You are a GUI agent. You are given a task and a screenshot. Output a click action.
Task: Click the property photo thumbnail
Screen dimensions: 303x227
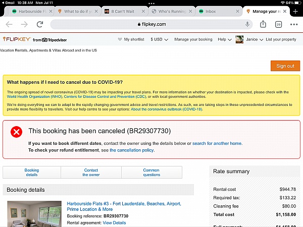coord(34,214)
